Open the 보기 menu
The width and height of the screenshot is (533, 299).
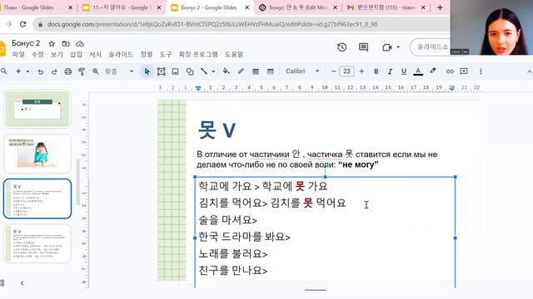pyautogui.click(x=57, y=54)
